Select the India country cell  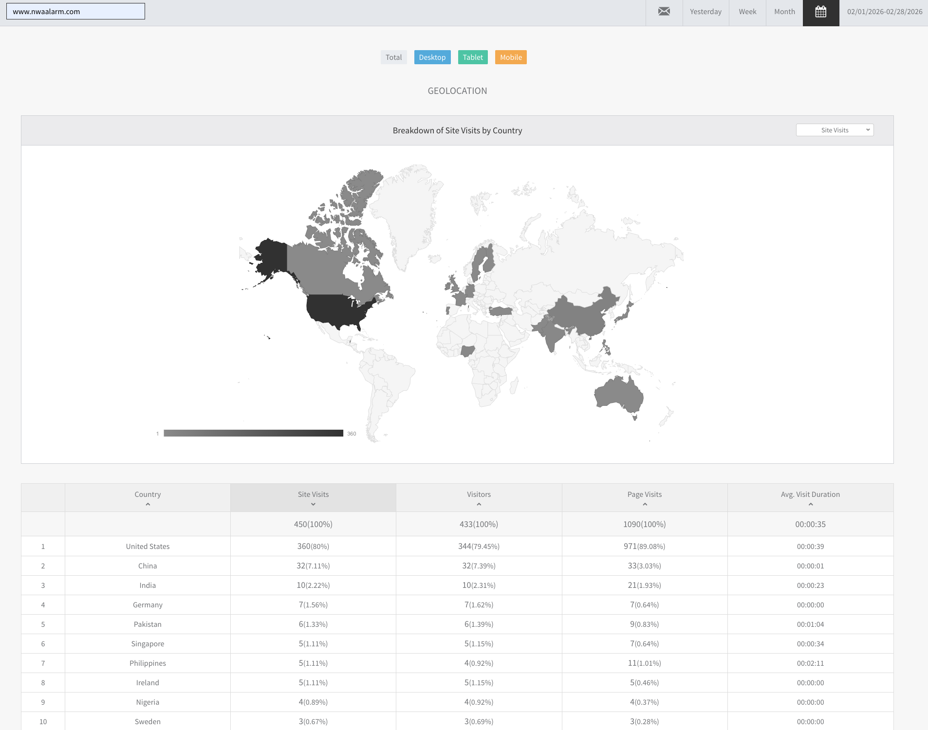click(148, 585)
